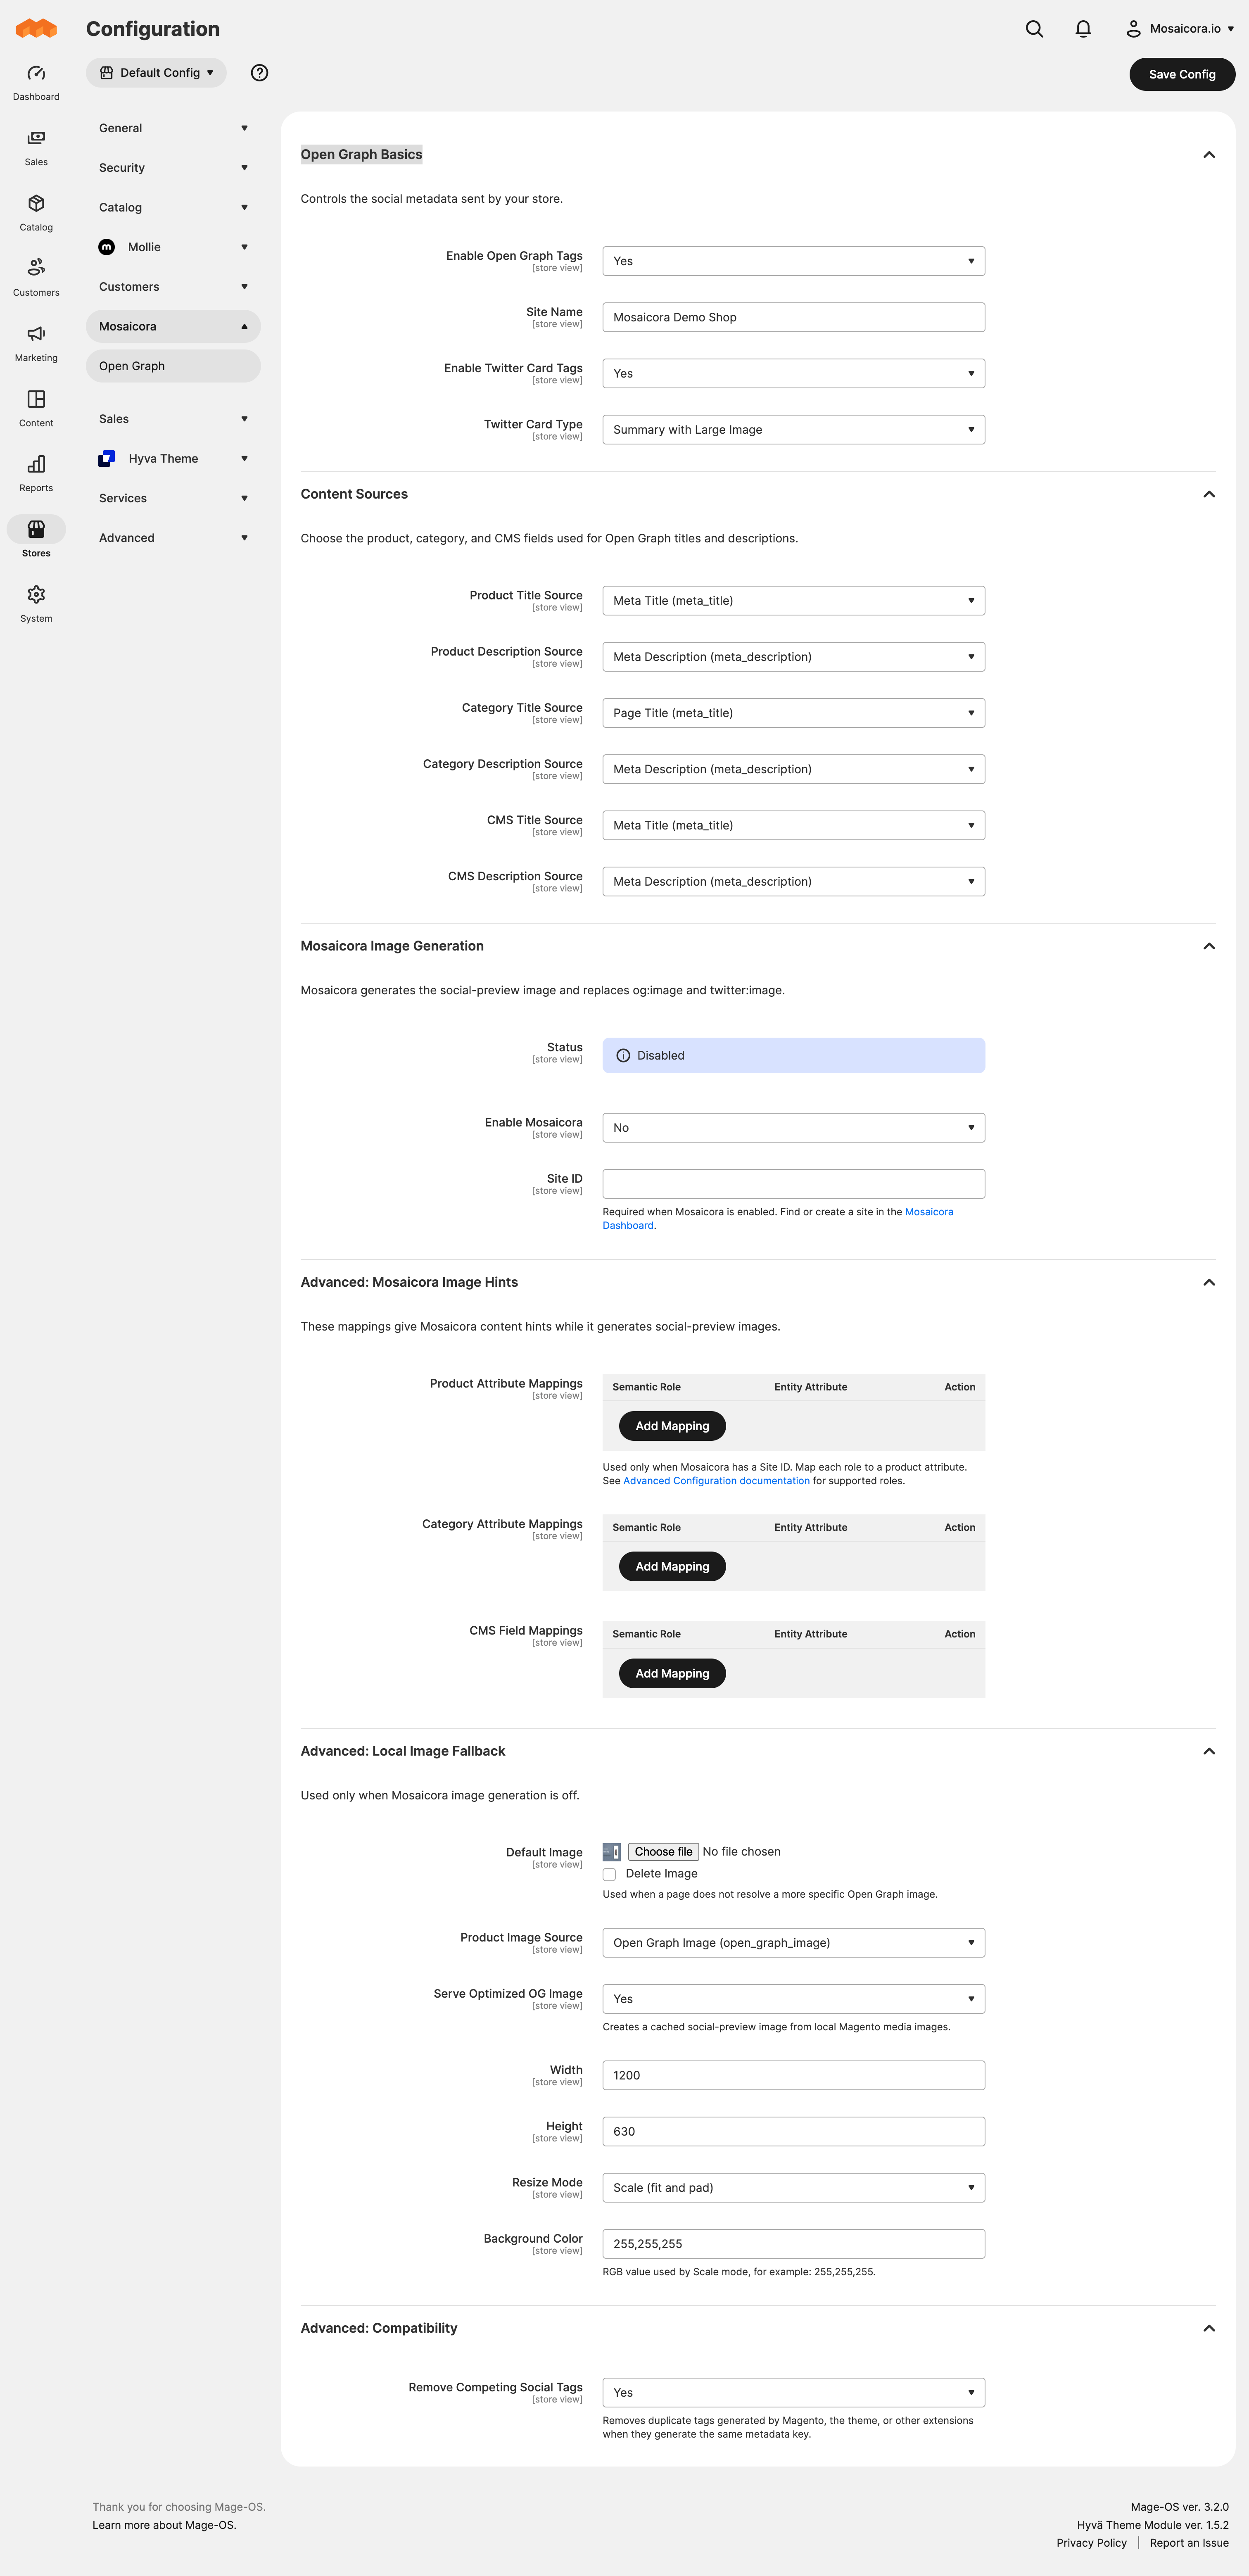The height and width of the screenshot is (2576, 1249).
Task: Open the Content layout icon
Action: 36,399
